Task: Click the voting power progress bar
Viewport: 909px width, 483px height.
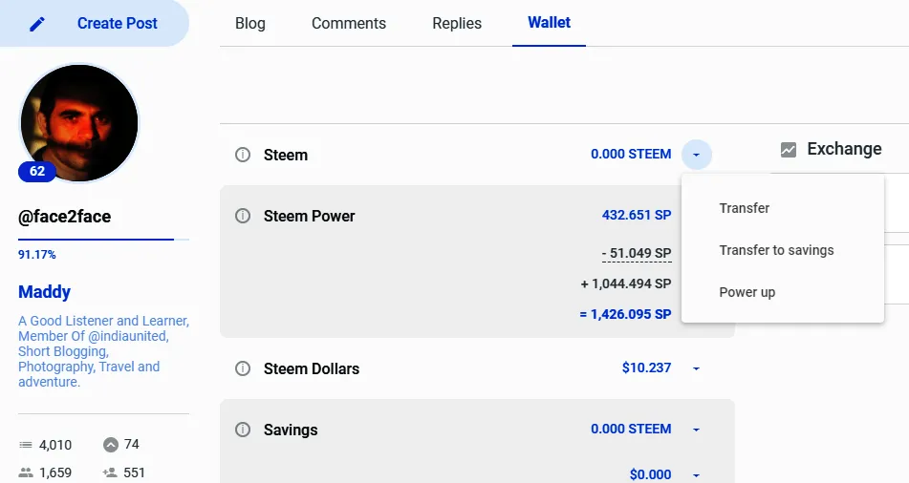Action: 103,240
